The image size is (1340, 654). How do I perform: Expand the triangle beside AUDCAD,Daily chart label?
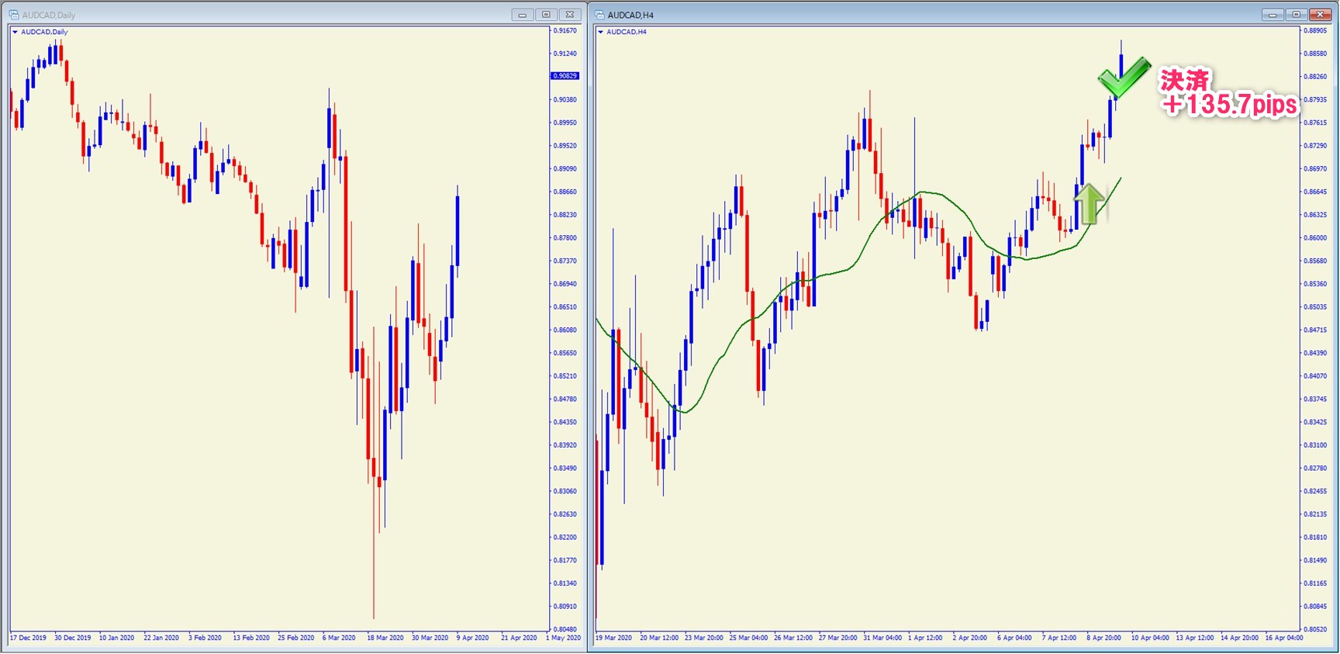click(15, 32)
